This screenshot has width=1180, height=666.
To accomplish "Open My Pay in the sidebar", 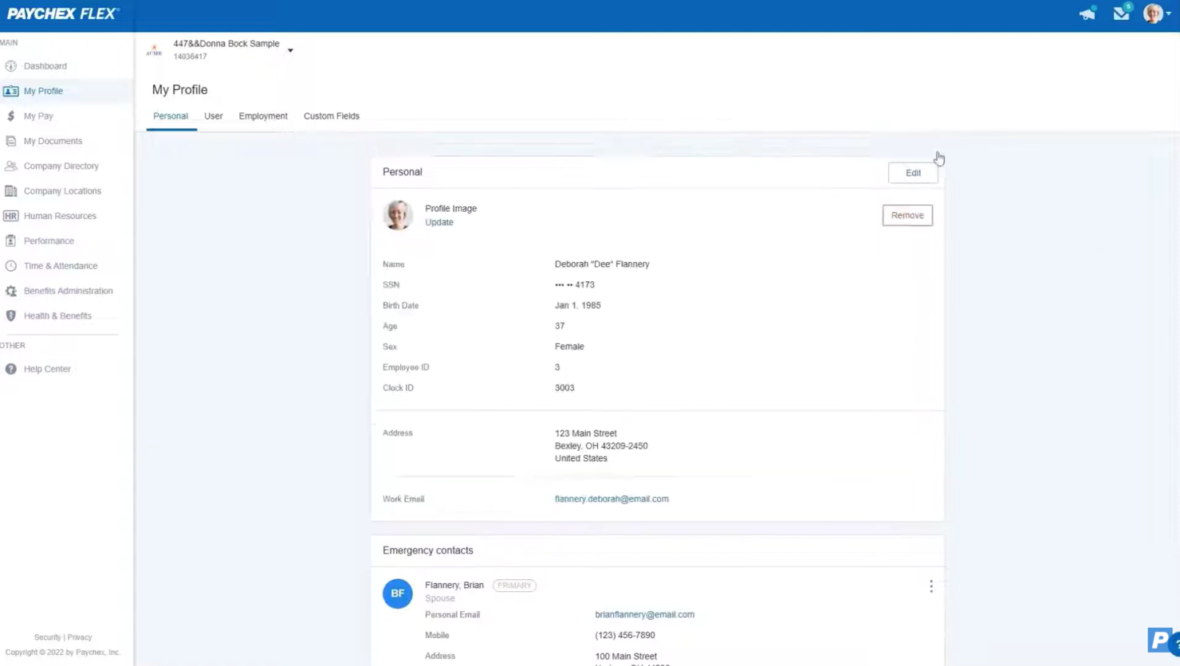I will coord(38,116).
